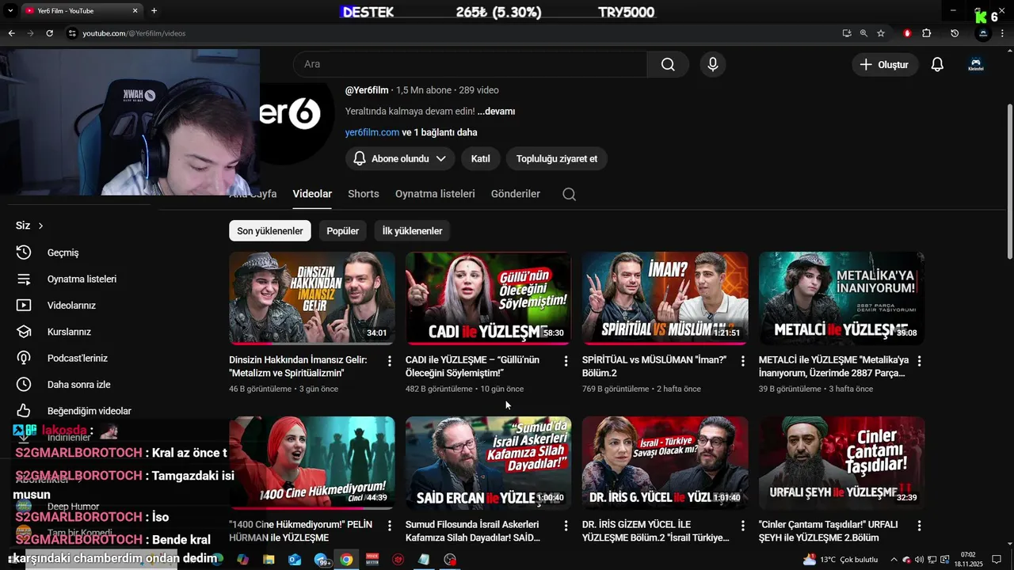The image size is (1014, 570).
Task: Open the Deep Humor subscription
Action: tap(73, 507)
